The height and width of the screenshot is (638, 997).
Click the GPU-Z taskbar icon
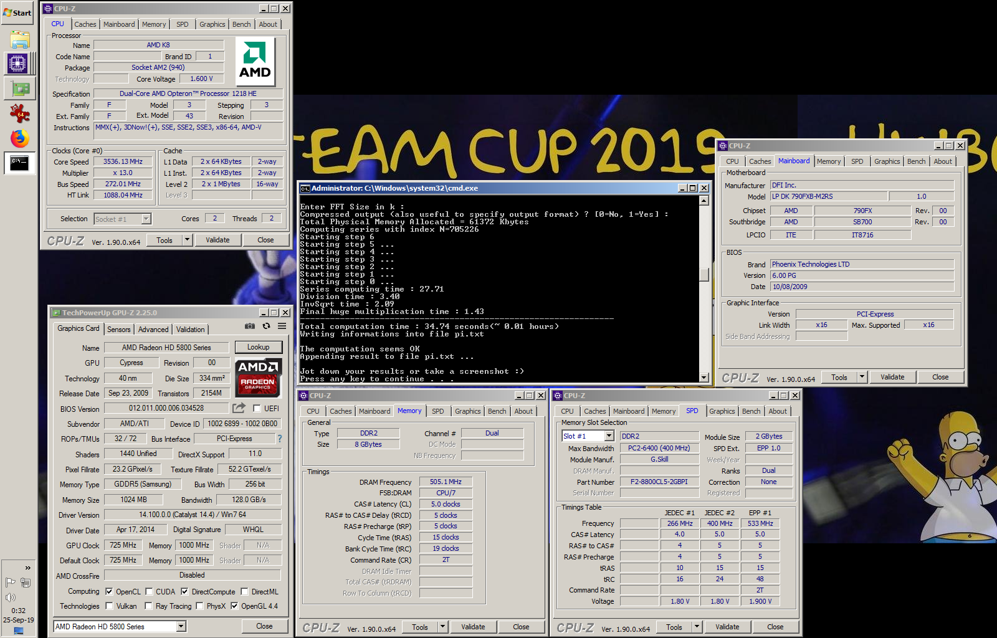click(19, 89)
